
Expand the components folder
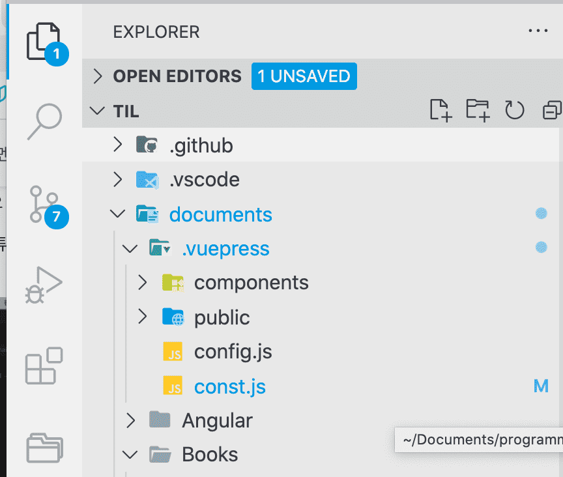click(x=251, y=283)
